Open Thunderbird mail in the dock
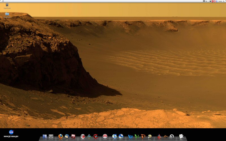 click(x=67, y=136)
